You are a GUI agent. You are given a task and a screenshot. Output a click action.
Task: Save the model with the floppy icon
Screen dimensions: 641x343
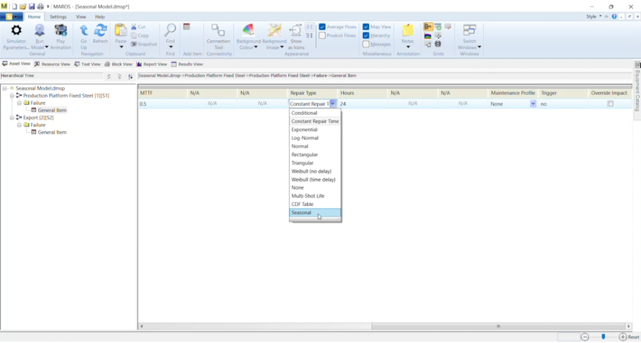point(32,6)
